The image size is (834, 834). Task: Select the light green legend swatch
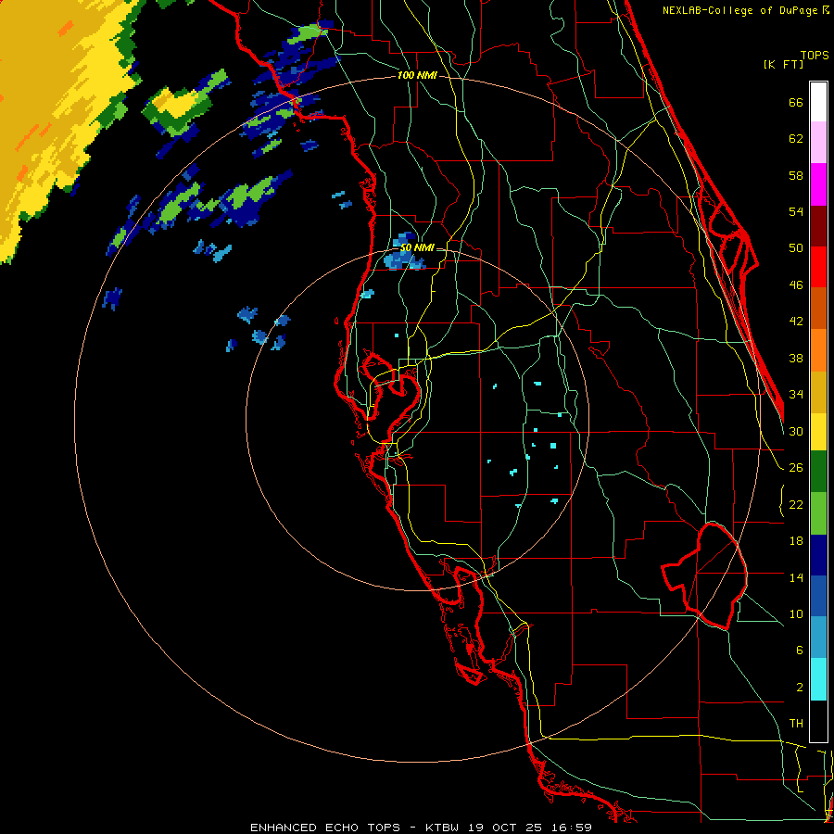point(818,513)
